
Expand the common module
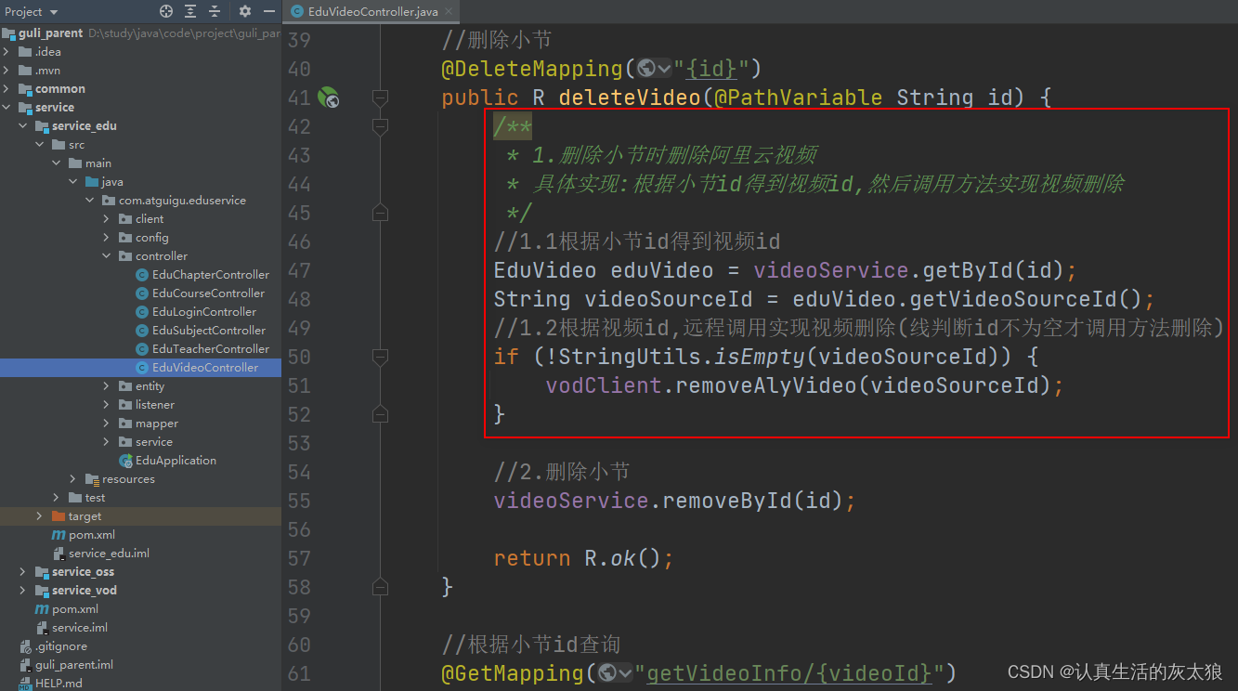(x=7, y=88)
